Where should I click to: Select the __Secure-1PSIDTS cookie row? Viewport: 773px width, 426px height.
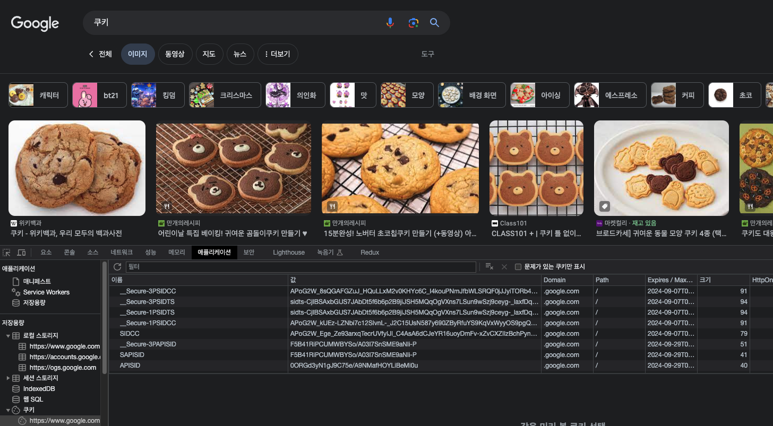pyautogui.click(x=441, y=312)
